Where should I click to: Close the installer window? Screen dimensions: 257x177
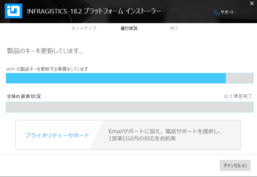252,3
